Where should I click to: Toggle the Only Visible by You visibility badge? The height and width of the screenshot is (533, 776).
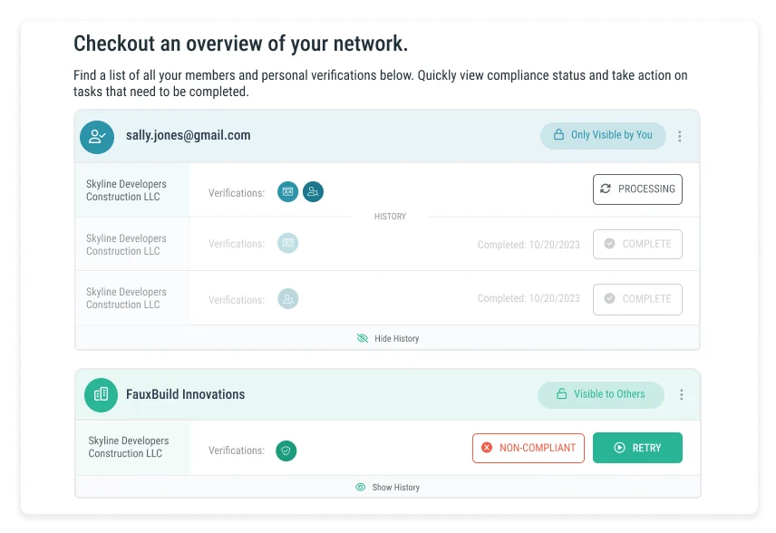click(x=603, y=136)
